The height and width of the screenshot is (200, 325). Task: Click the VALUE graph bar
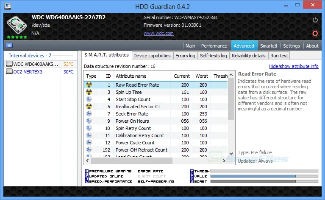point(264,176)
